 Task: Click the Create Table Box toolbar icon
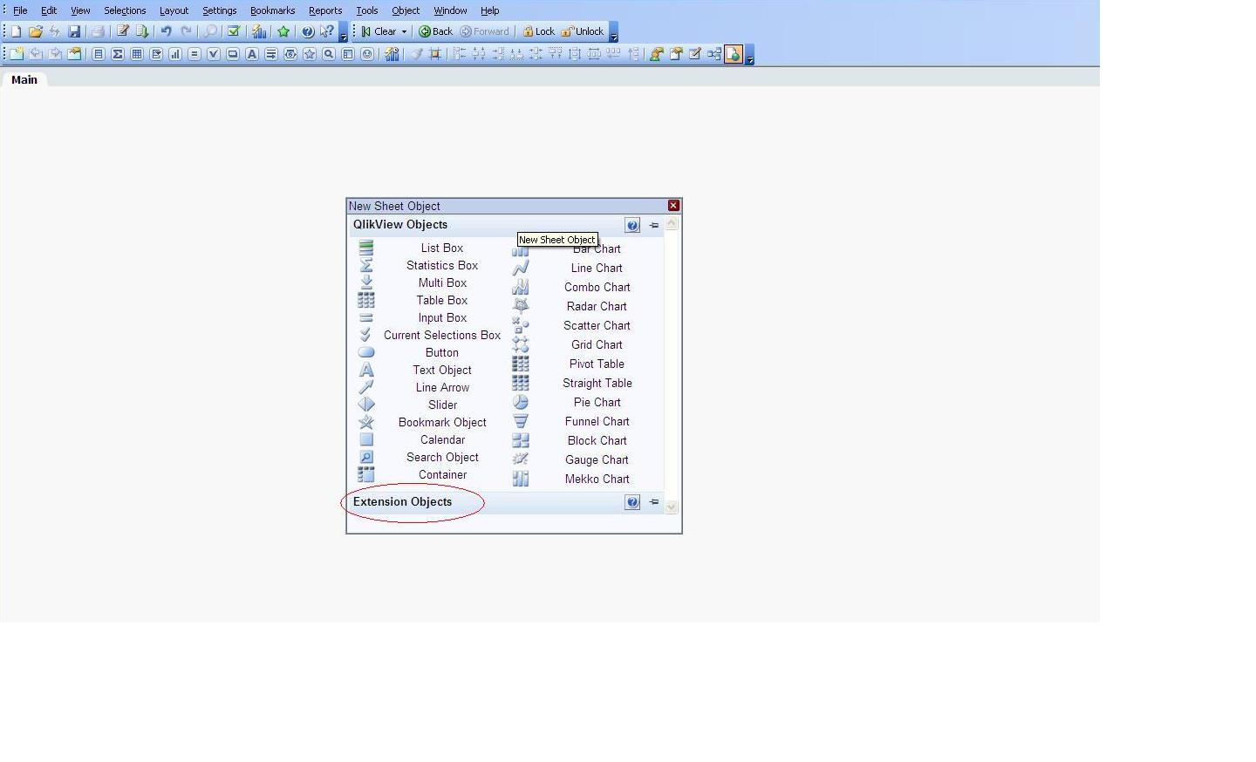coord(137,54)
